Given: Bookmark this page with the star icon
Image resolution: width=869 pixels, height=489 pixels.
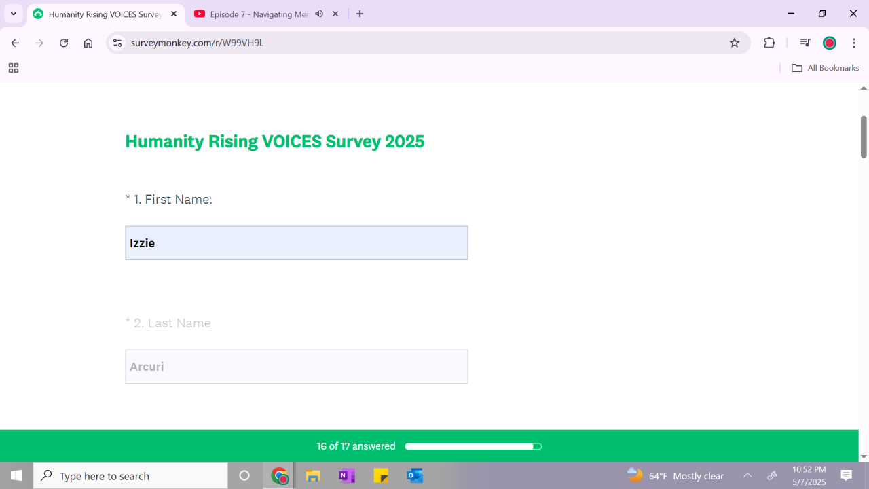Looking at the screenshot, I should (735, 43).
